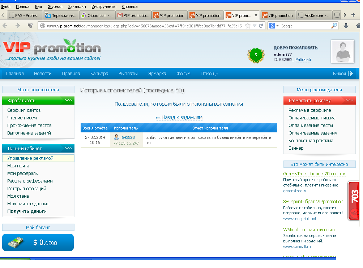This screenshot has width=363, height=268.
Task: Go forward with the browser forward arrow
Action: [18, 26]
